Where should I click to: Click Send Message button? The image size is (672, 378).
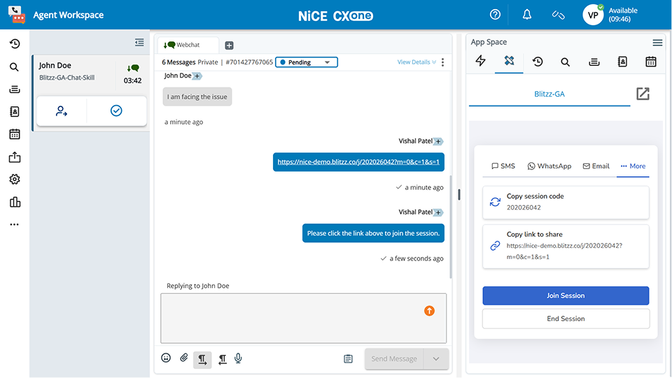394,358
